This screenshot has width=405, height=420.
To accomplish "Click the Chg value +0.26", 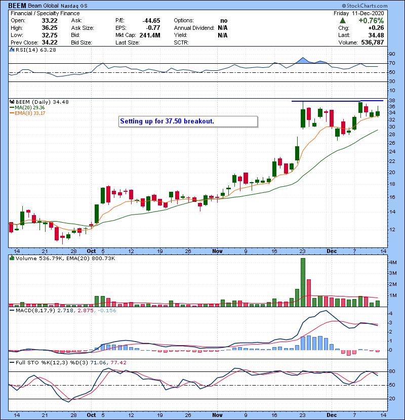I will tap(376, 28).
